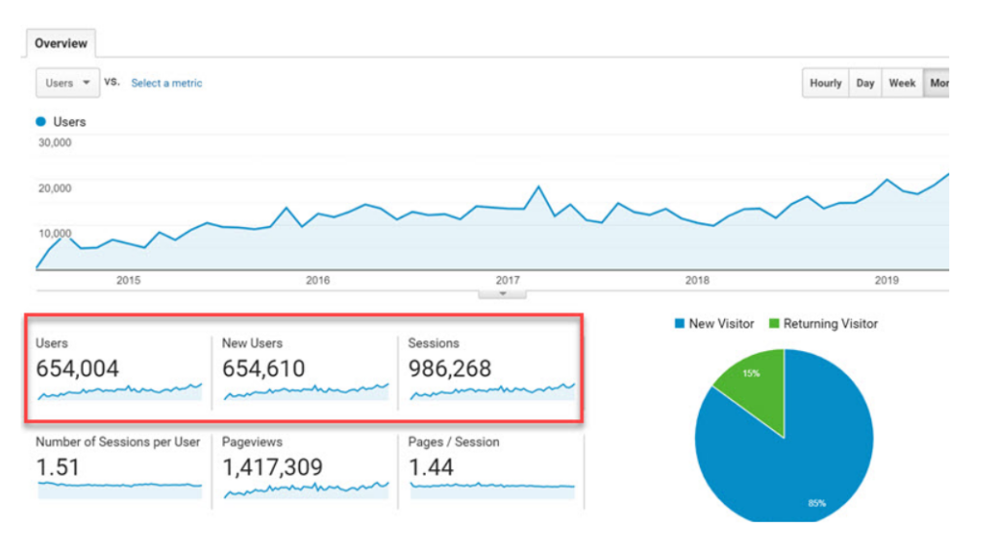
Task: Collapse chart using small arrow handle below timeline
Action: point(503,292)
